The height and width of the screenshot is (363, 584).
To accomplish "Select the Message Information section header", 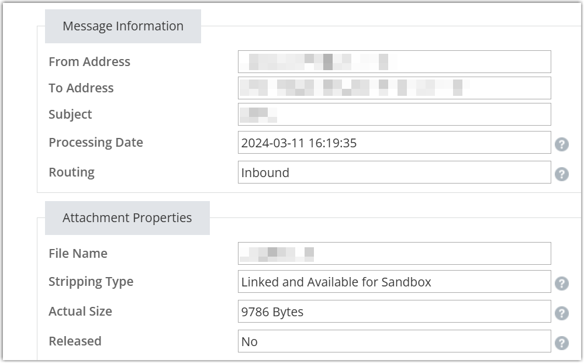I will 123,26.
